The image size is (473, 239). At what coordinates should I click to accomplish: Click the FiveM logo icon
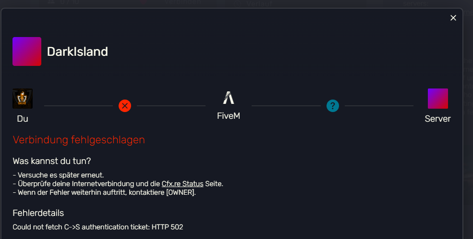(229, 98)
